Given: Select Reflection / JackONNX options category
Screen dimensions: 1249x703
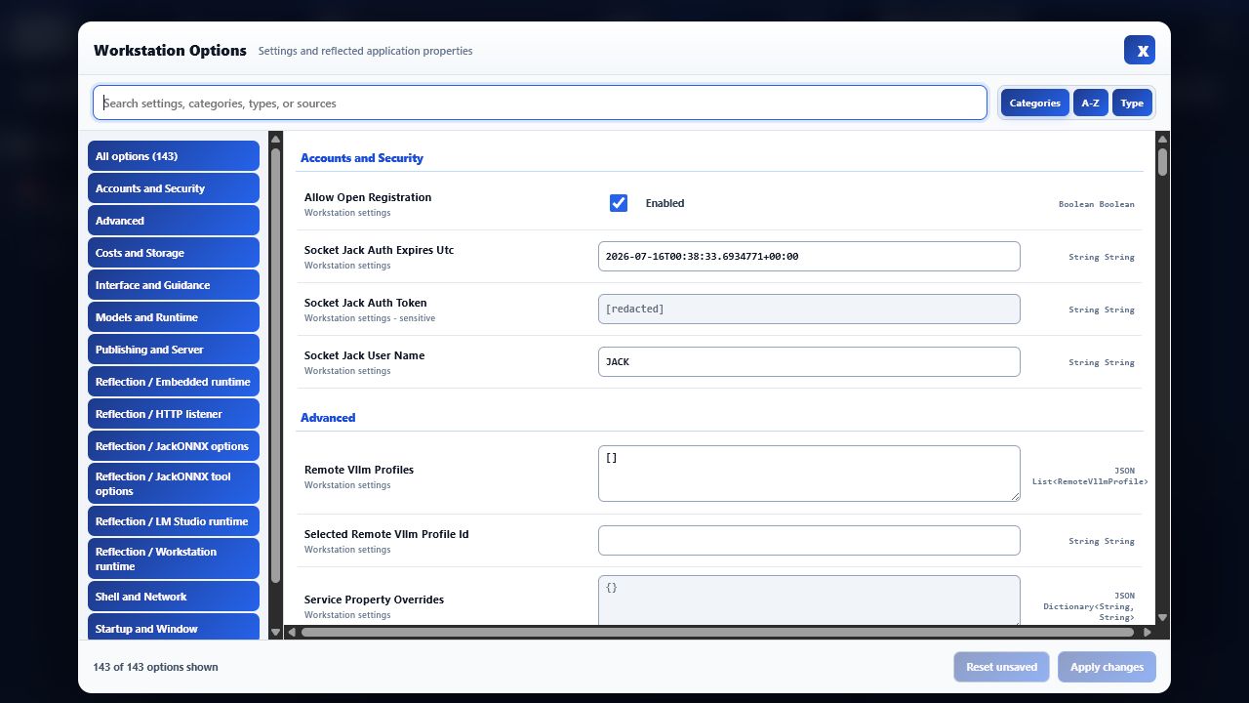Looking at the screenshot, I should click(174, 446).
